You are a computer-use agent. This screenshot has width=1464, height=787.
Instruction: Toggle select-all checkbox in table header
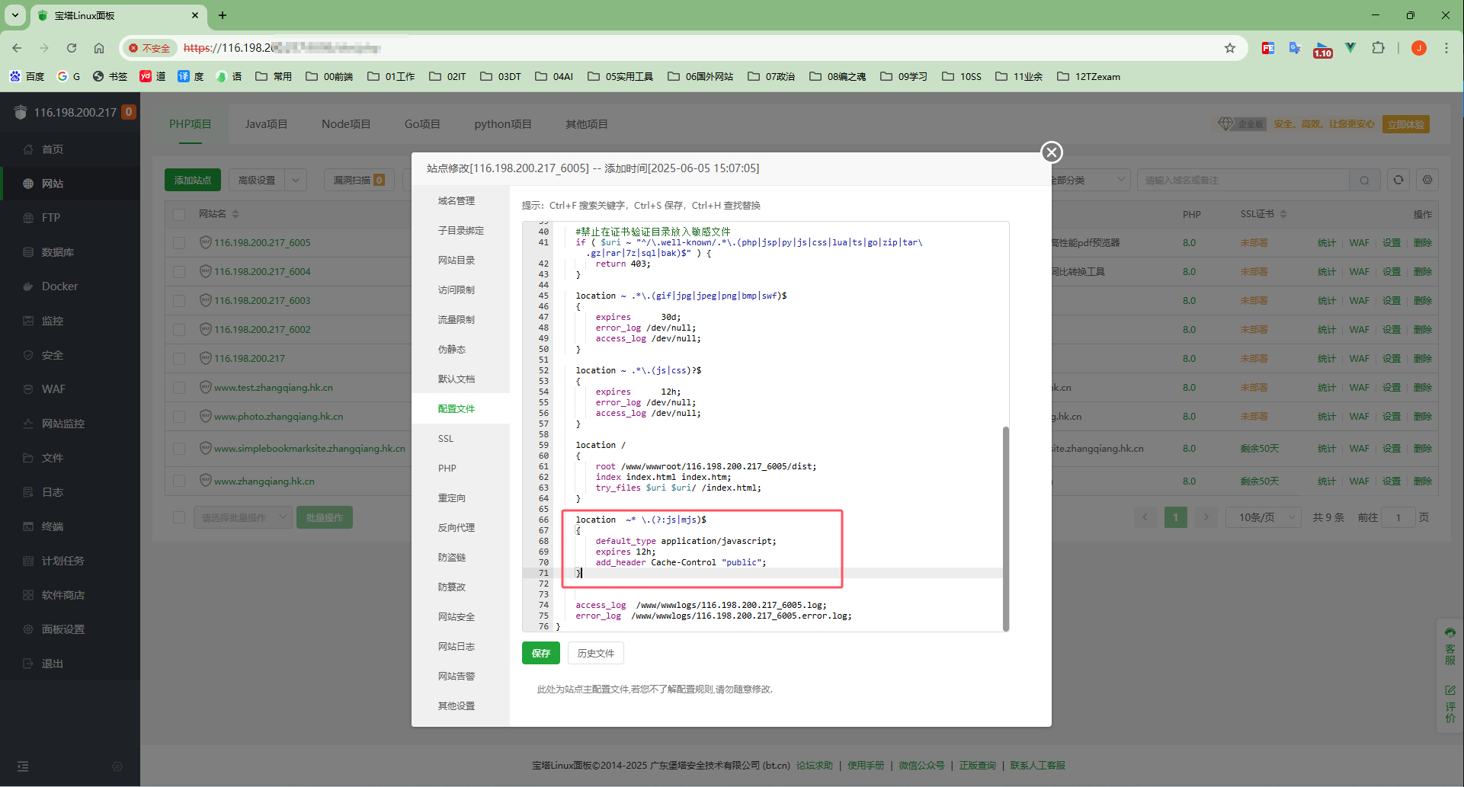click(179, 214)
